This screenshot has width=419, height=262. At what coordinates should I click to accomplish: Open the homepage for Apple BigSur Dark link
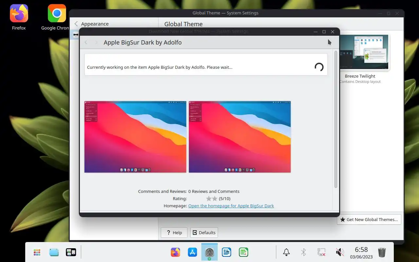[x=231, y=206]
